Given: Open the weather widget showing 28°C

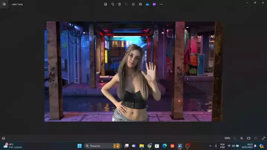Looking at the screenshot, I should [x=13, y=146].
